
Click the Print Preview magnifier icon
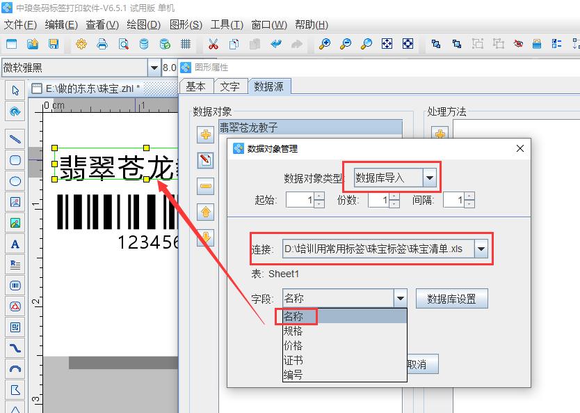124,43
